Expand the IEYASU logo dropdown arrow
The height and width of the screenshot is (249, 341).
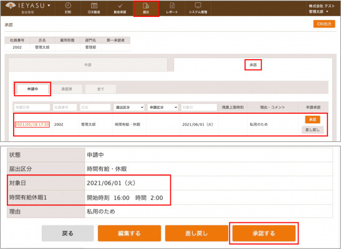point(49,5)
